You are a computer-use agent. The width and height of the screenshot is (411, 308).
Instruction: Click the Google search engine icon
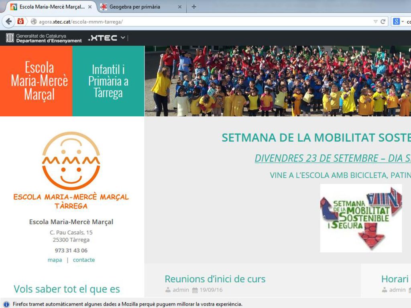pos(396,22)
